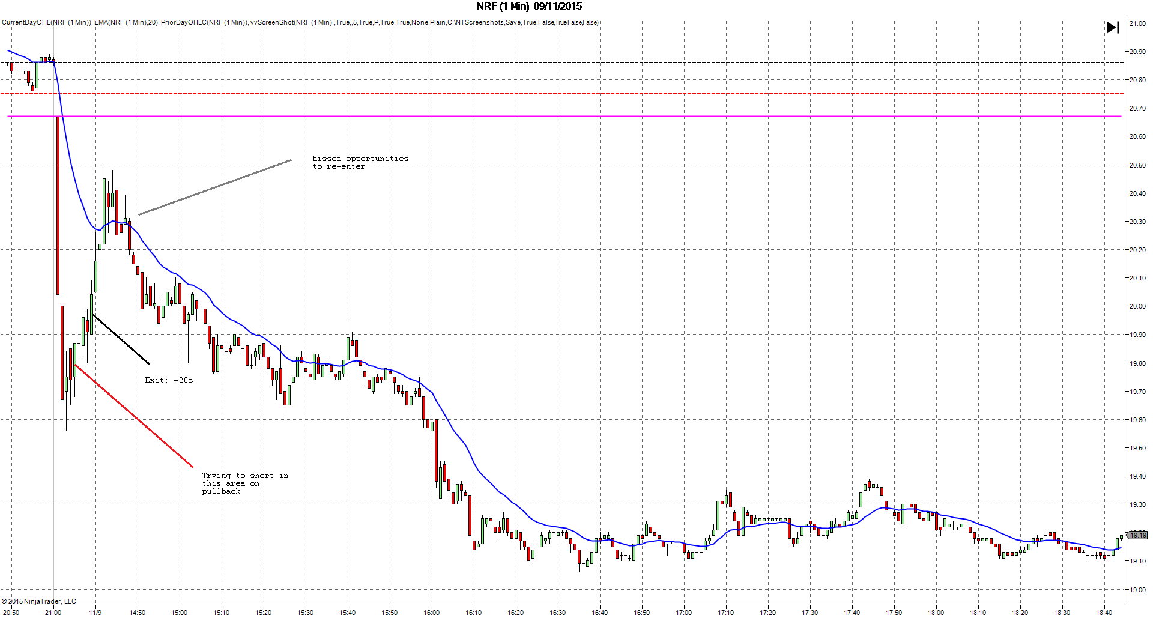Select the black diagonal annotation line
The height and width of the screenshot is (621, 1153).
click(x=121, y=339)
